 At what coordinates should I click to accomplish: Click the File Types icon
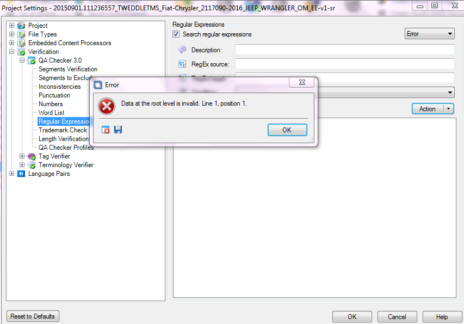pyautogui.click(x=21, y=34)
